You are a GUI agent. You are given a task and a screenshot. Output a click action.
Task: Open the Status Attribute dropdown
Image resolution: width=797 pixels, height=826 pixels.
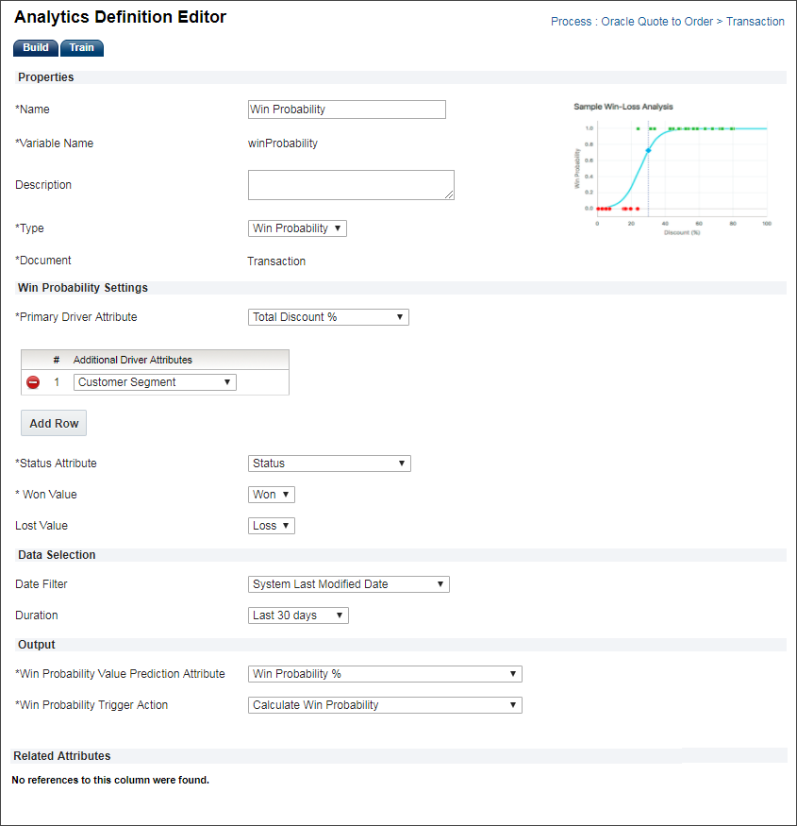[x=329, y=464]
